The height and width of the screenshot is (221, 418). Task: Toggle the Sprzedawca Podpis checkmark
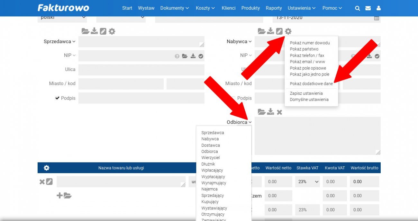[57, 98]
